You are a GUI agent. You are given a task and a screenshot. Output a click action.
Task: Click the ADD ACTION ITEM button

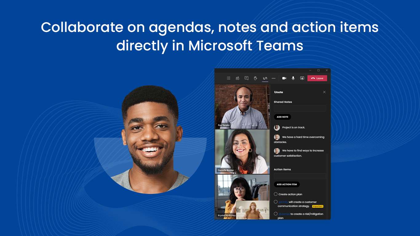pos(287,184)
